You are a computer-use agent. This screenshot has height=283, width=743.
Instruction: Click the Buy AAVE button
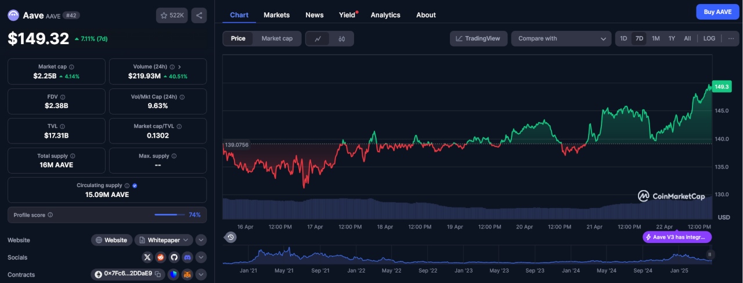717,12
